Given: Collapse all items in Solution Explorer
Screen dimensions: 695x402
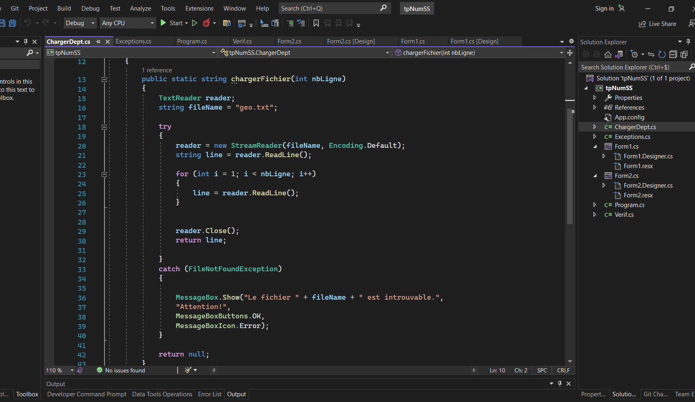Looking at the screenshot, I should (x=673, y=54).
